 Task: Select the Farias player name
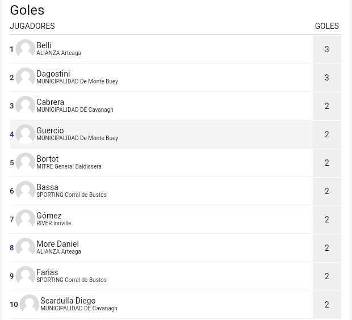click(47, 272)
